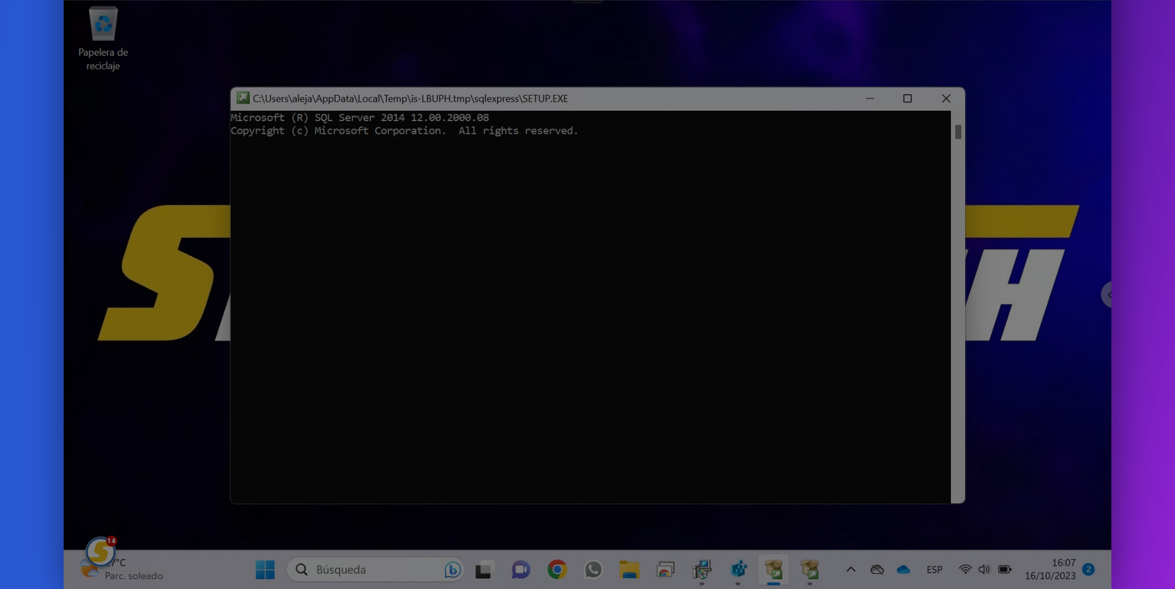Minimize the SETUP.EXE console window
Viewport: 1175px width, 589px height.
click(x=870, y=98)
